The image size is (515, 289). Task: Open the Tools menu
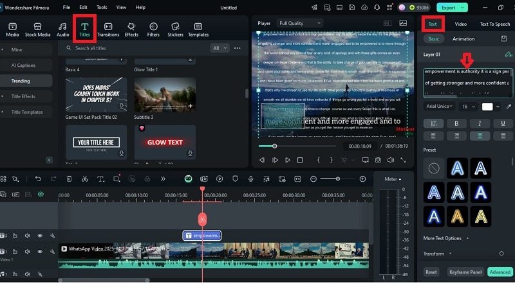coord(102,7)
